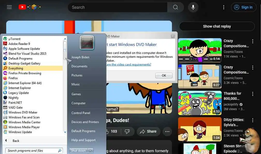The image size is (261, 154).
Task: Click the Start menu search magnifier icon
Action: pos(60,151)
